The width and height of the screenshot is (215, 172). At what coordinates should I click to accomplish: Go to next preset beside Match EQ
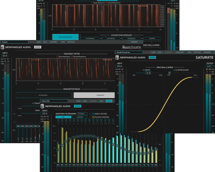coord(73,101)
